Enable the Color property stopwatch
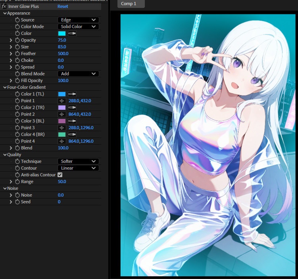Screen dimensions: 298x279 [x=17, y=33]
